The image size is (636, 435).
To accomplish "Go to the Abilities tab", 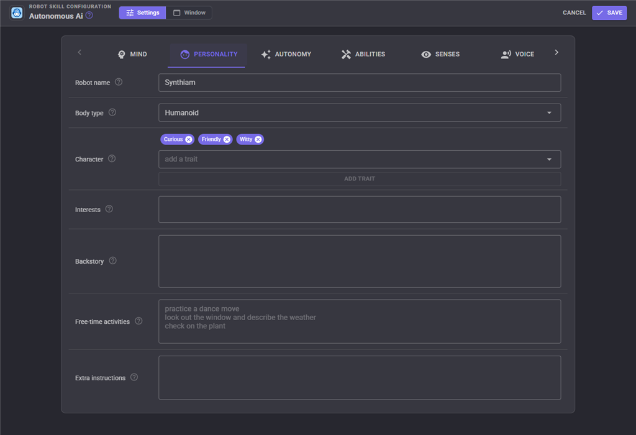I will point(363,55).
